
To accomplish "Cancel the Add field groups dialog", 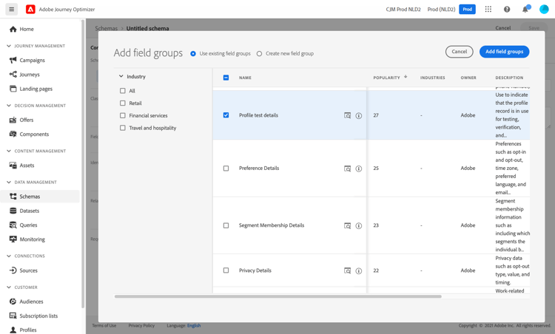I will coord(459,52).
